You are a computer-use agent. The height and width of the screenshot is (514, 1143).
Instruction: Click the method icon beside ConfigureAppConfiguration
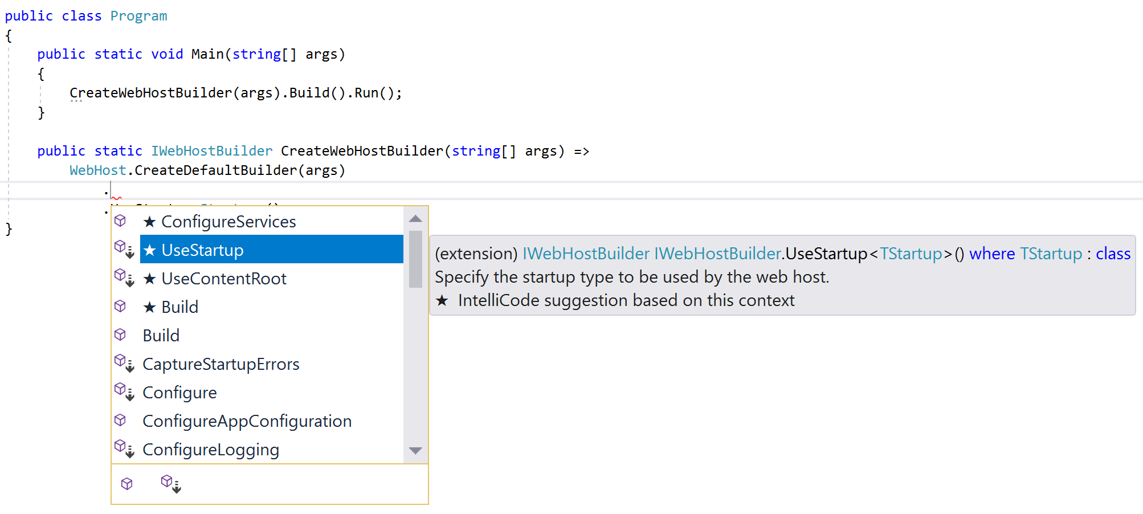[x=120, y=420]
